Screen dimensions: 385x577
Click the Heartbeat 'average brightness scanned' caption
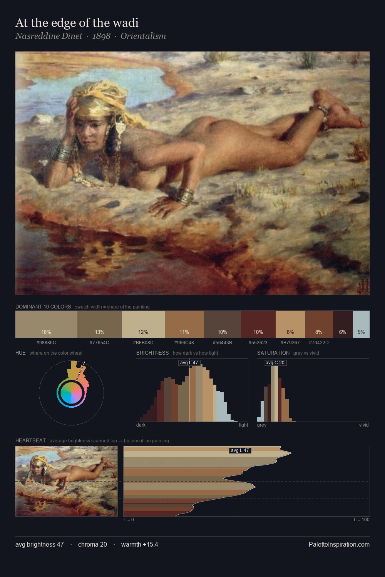109,441
